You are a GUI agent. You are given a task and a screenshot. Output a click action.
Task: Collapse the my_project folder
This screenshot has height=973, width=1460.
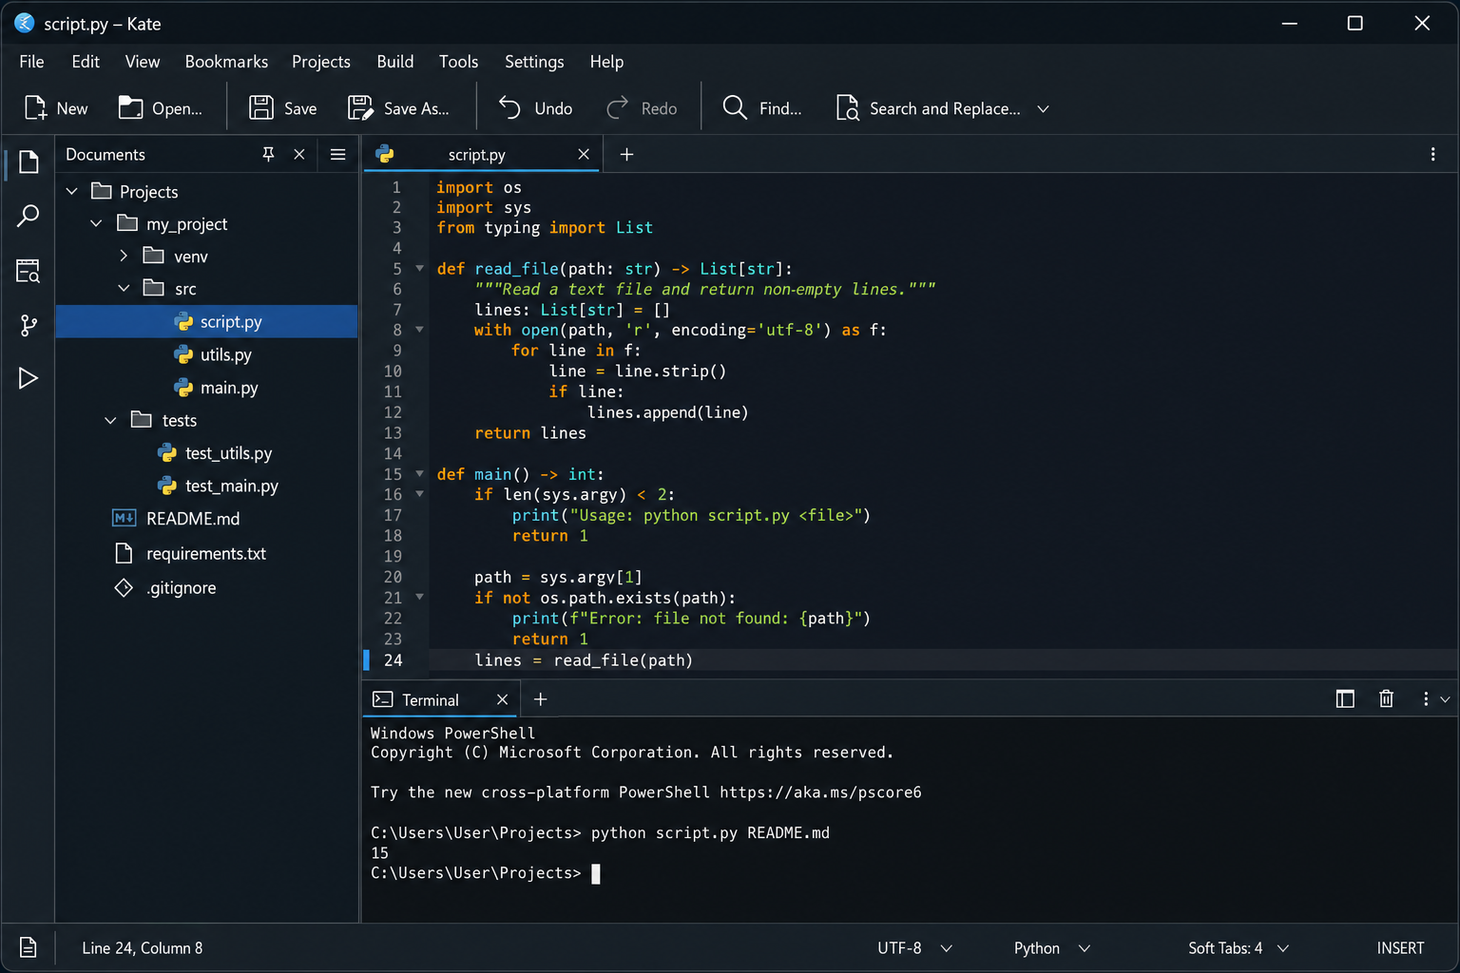tap(96, 224)
